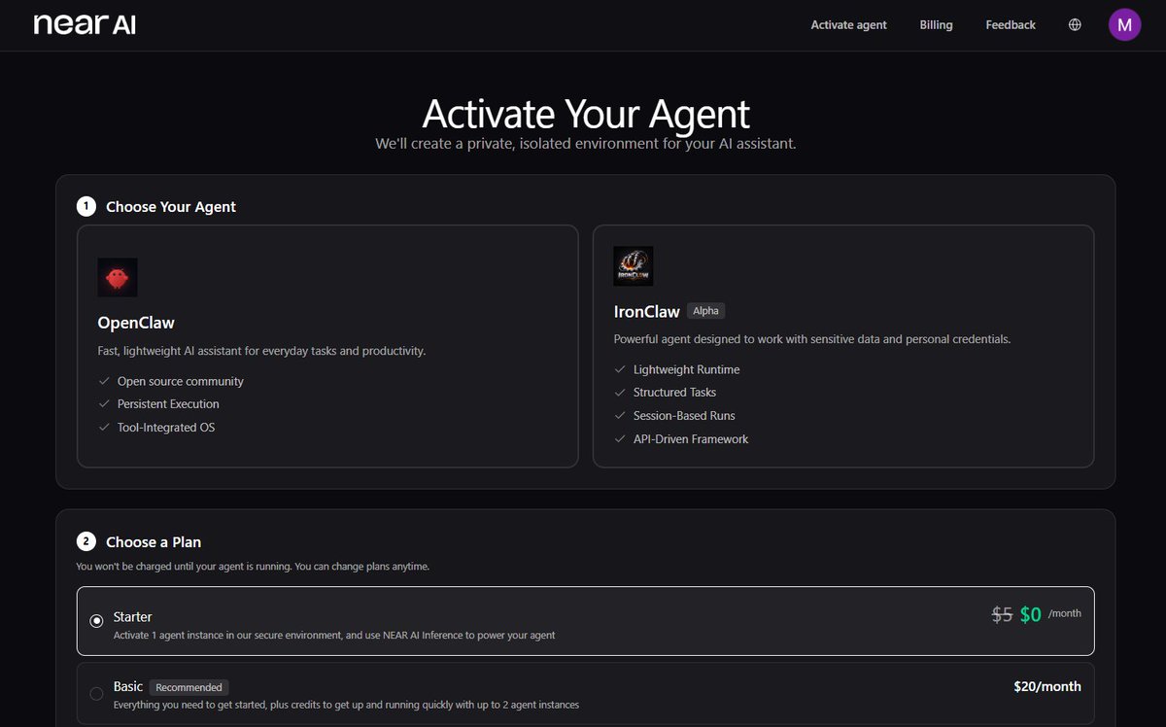This screenshot has width=1166, height=727.
Task: Click the near AI logo
Action: click(85, 24)
